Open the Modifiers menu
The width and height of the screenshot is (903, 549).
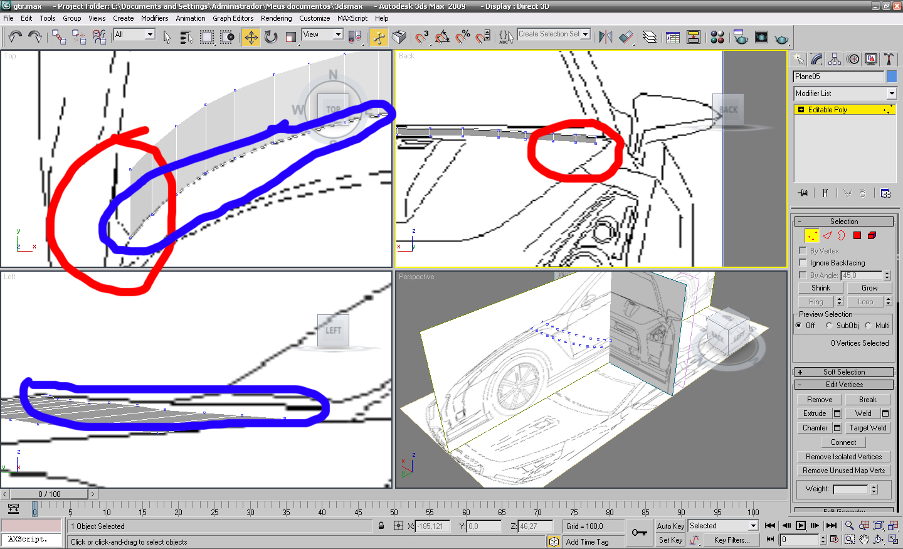tap(154, 18)
